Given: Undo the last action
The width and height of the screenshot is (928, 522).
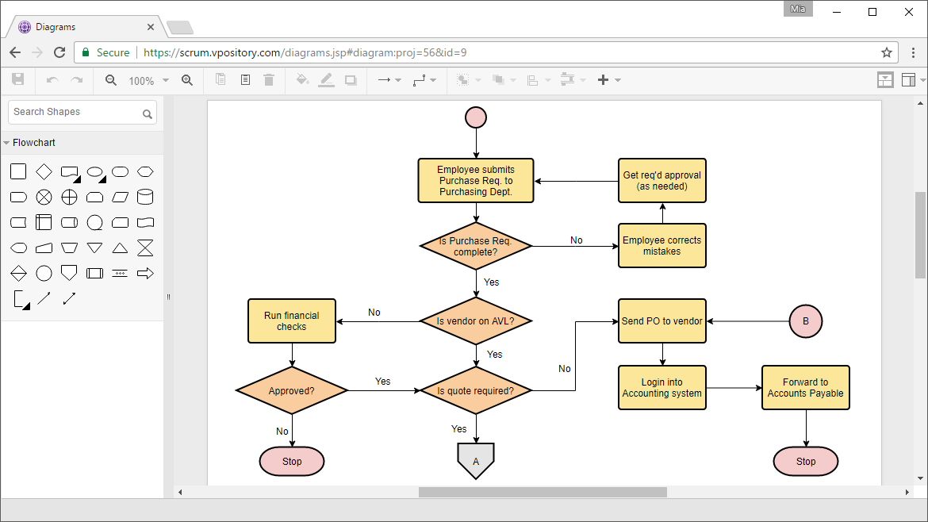Looking at the screenshot, I should 52,80.
